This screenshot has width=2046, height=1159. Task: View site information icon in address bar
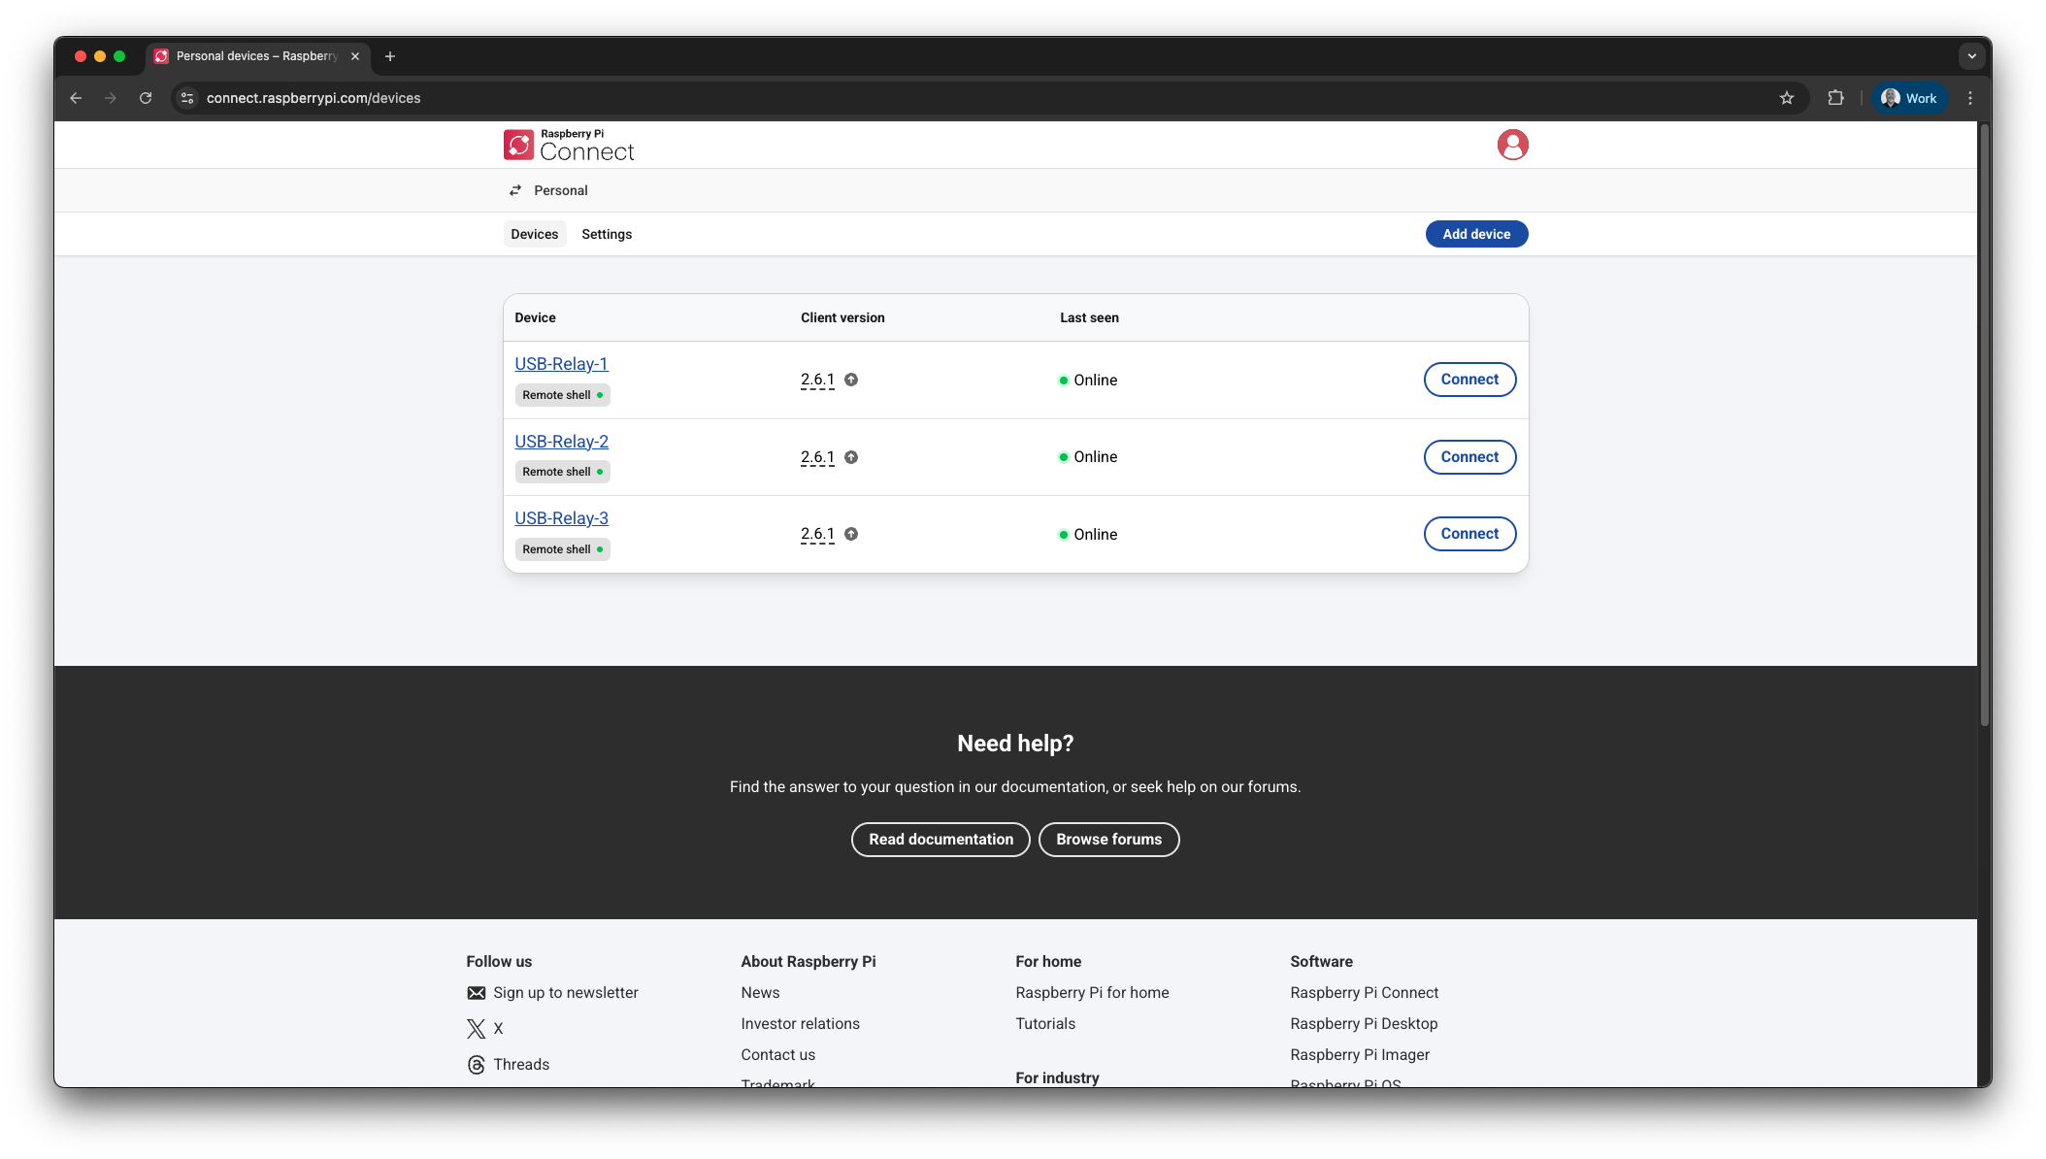click(187, 98)
